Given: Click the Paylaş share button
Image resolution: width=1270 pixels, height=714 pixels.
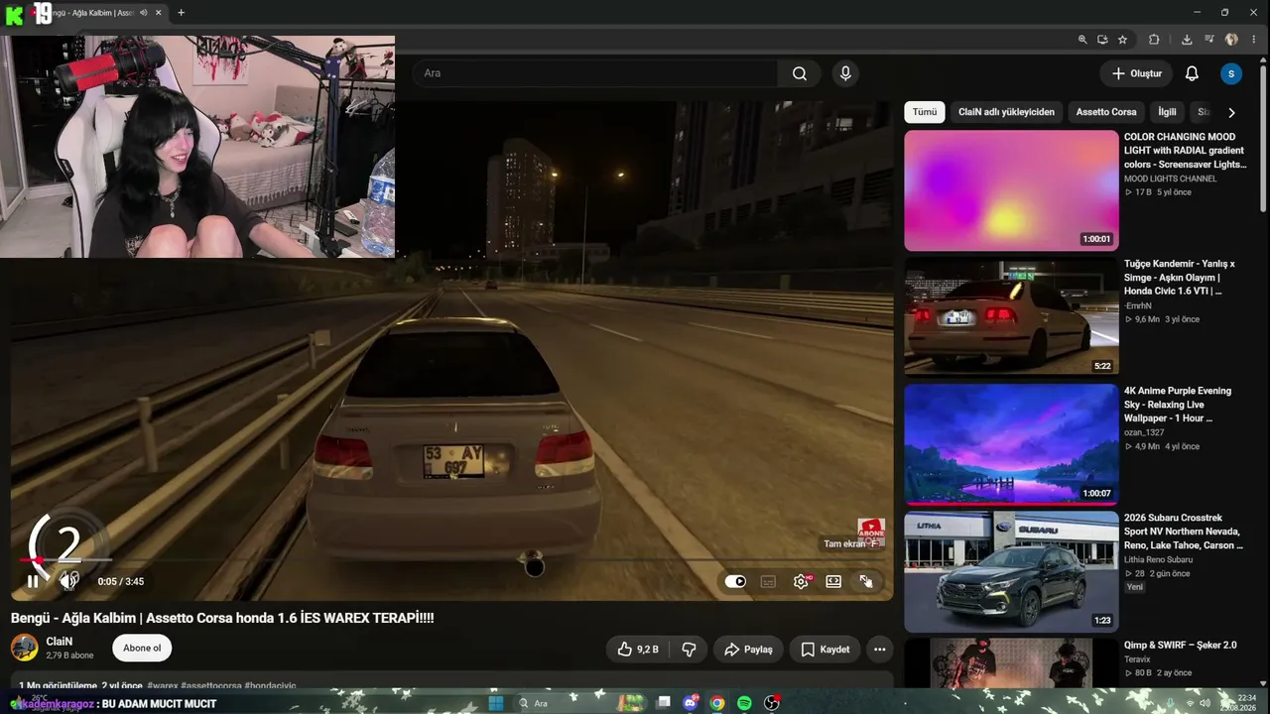Looking at the screenshot, I should [x=748, y=650].
